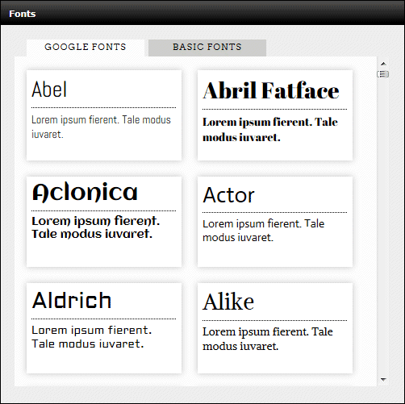
Task: Click the scrollbar track below the thumb
Action: [x=383, y=227]
